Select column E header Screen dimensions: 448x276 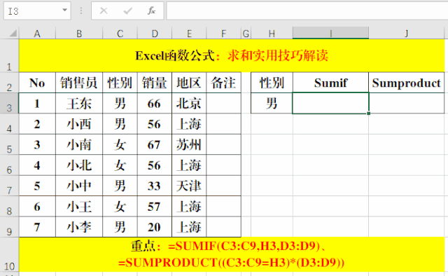pyautogui.click(x=189, y=34)
